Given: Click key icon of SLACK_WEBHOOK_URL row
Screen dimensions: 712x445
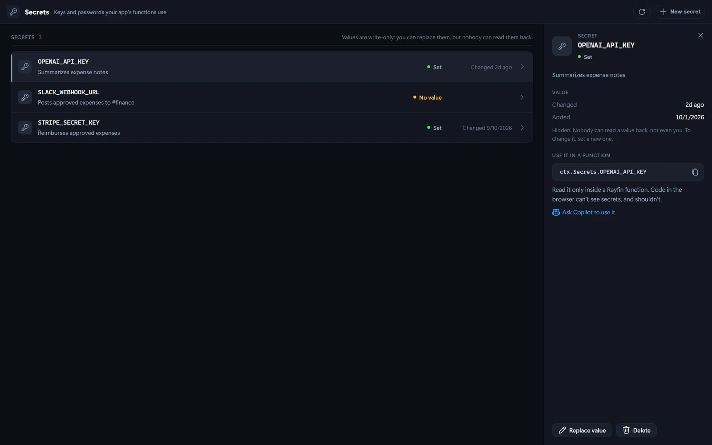Looking at the screenshot, I should [25, 97].
